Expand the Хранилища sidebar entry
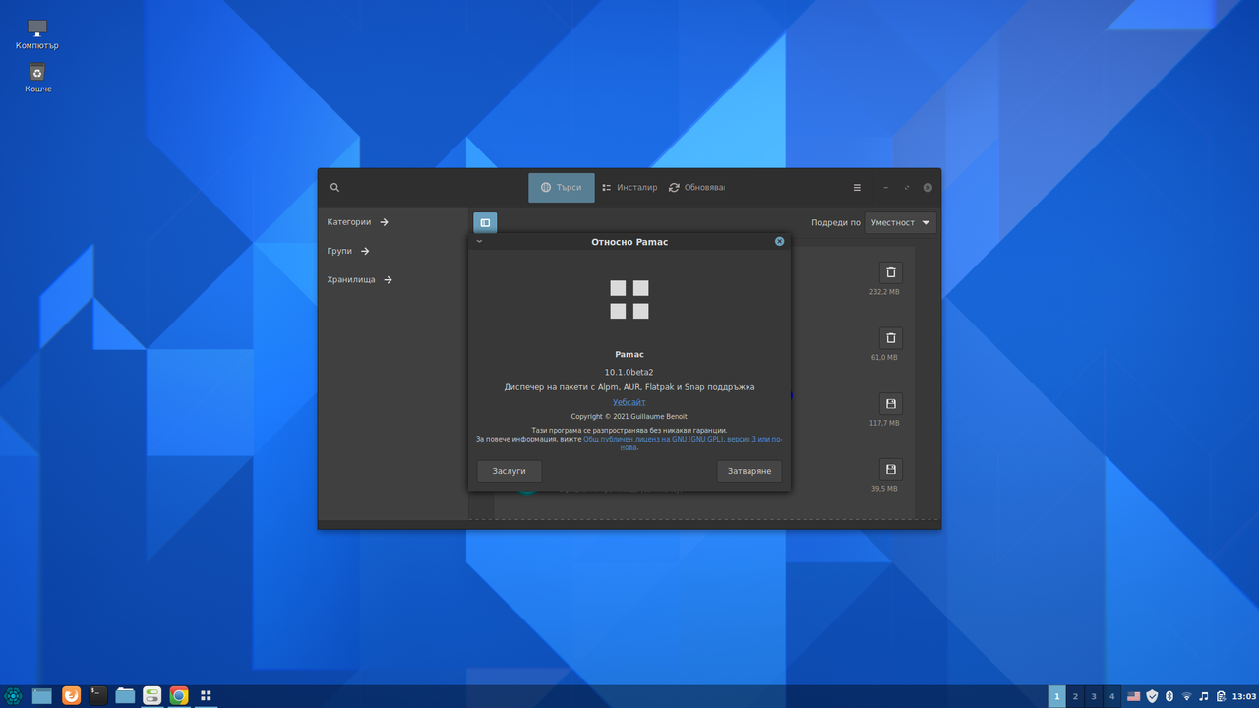Screen dimensions: 1259x708 (360, 280)
